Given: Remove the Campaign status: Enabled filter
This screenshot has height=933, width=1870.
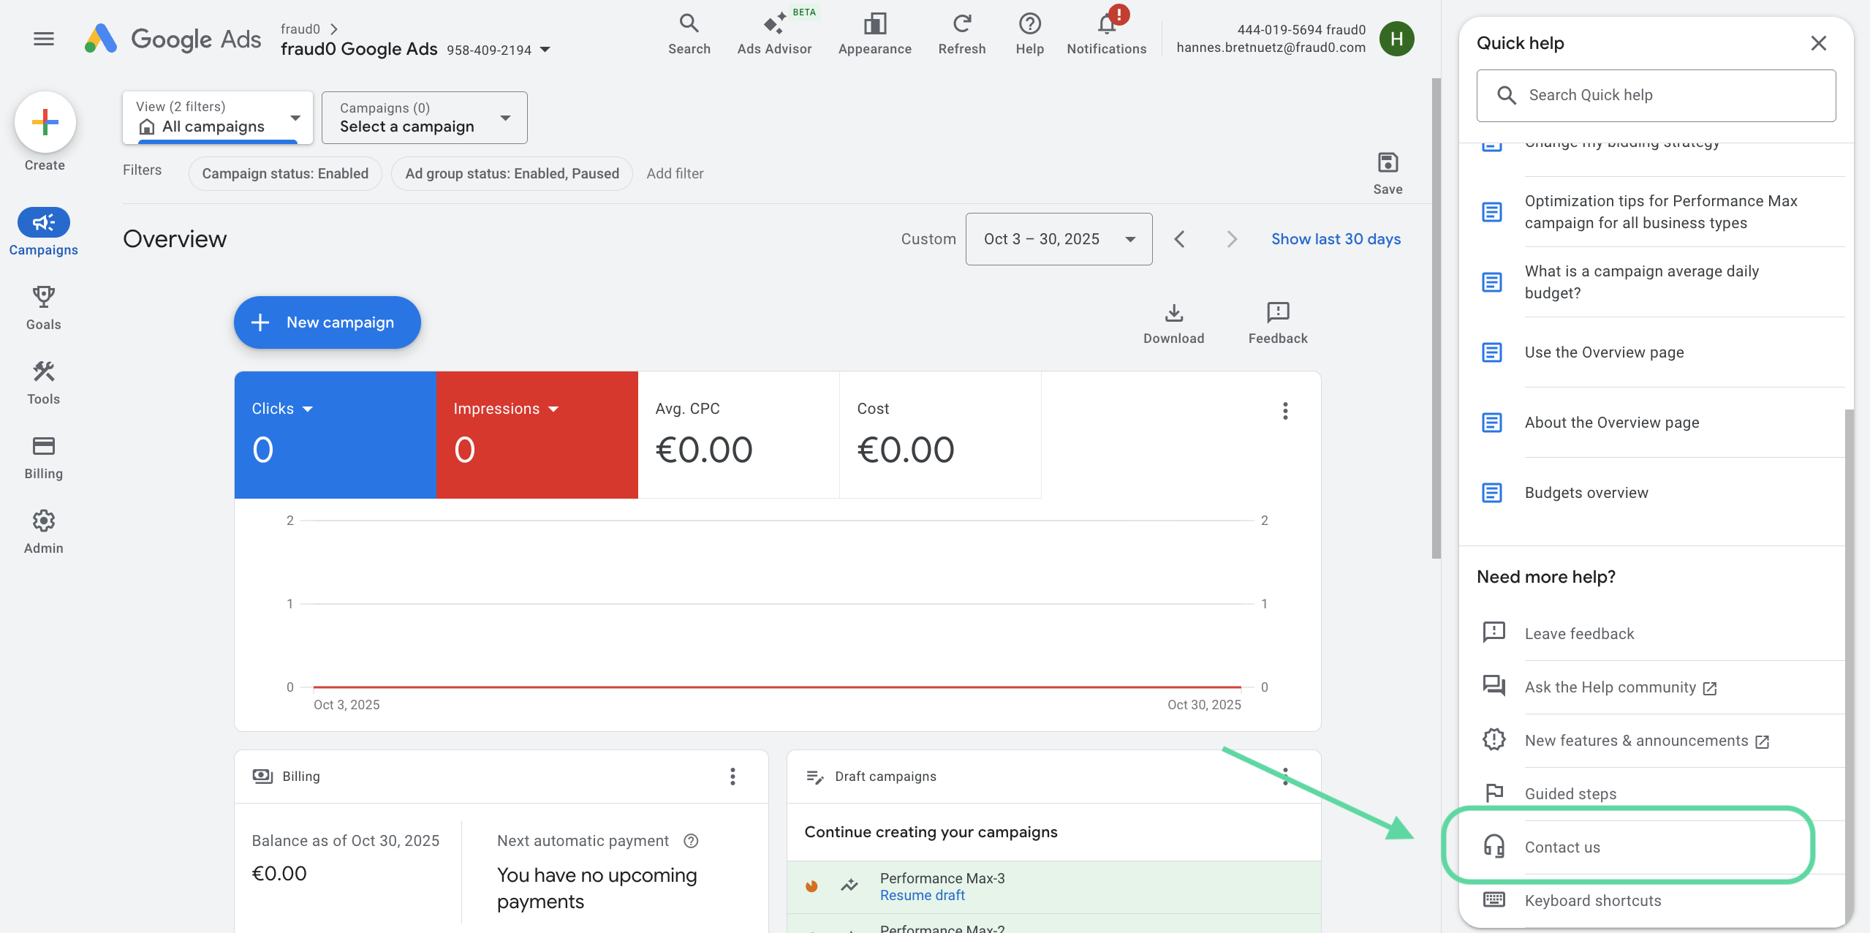Looking at the screenshot, I should coord(285,173).
